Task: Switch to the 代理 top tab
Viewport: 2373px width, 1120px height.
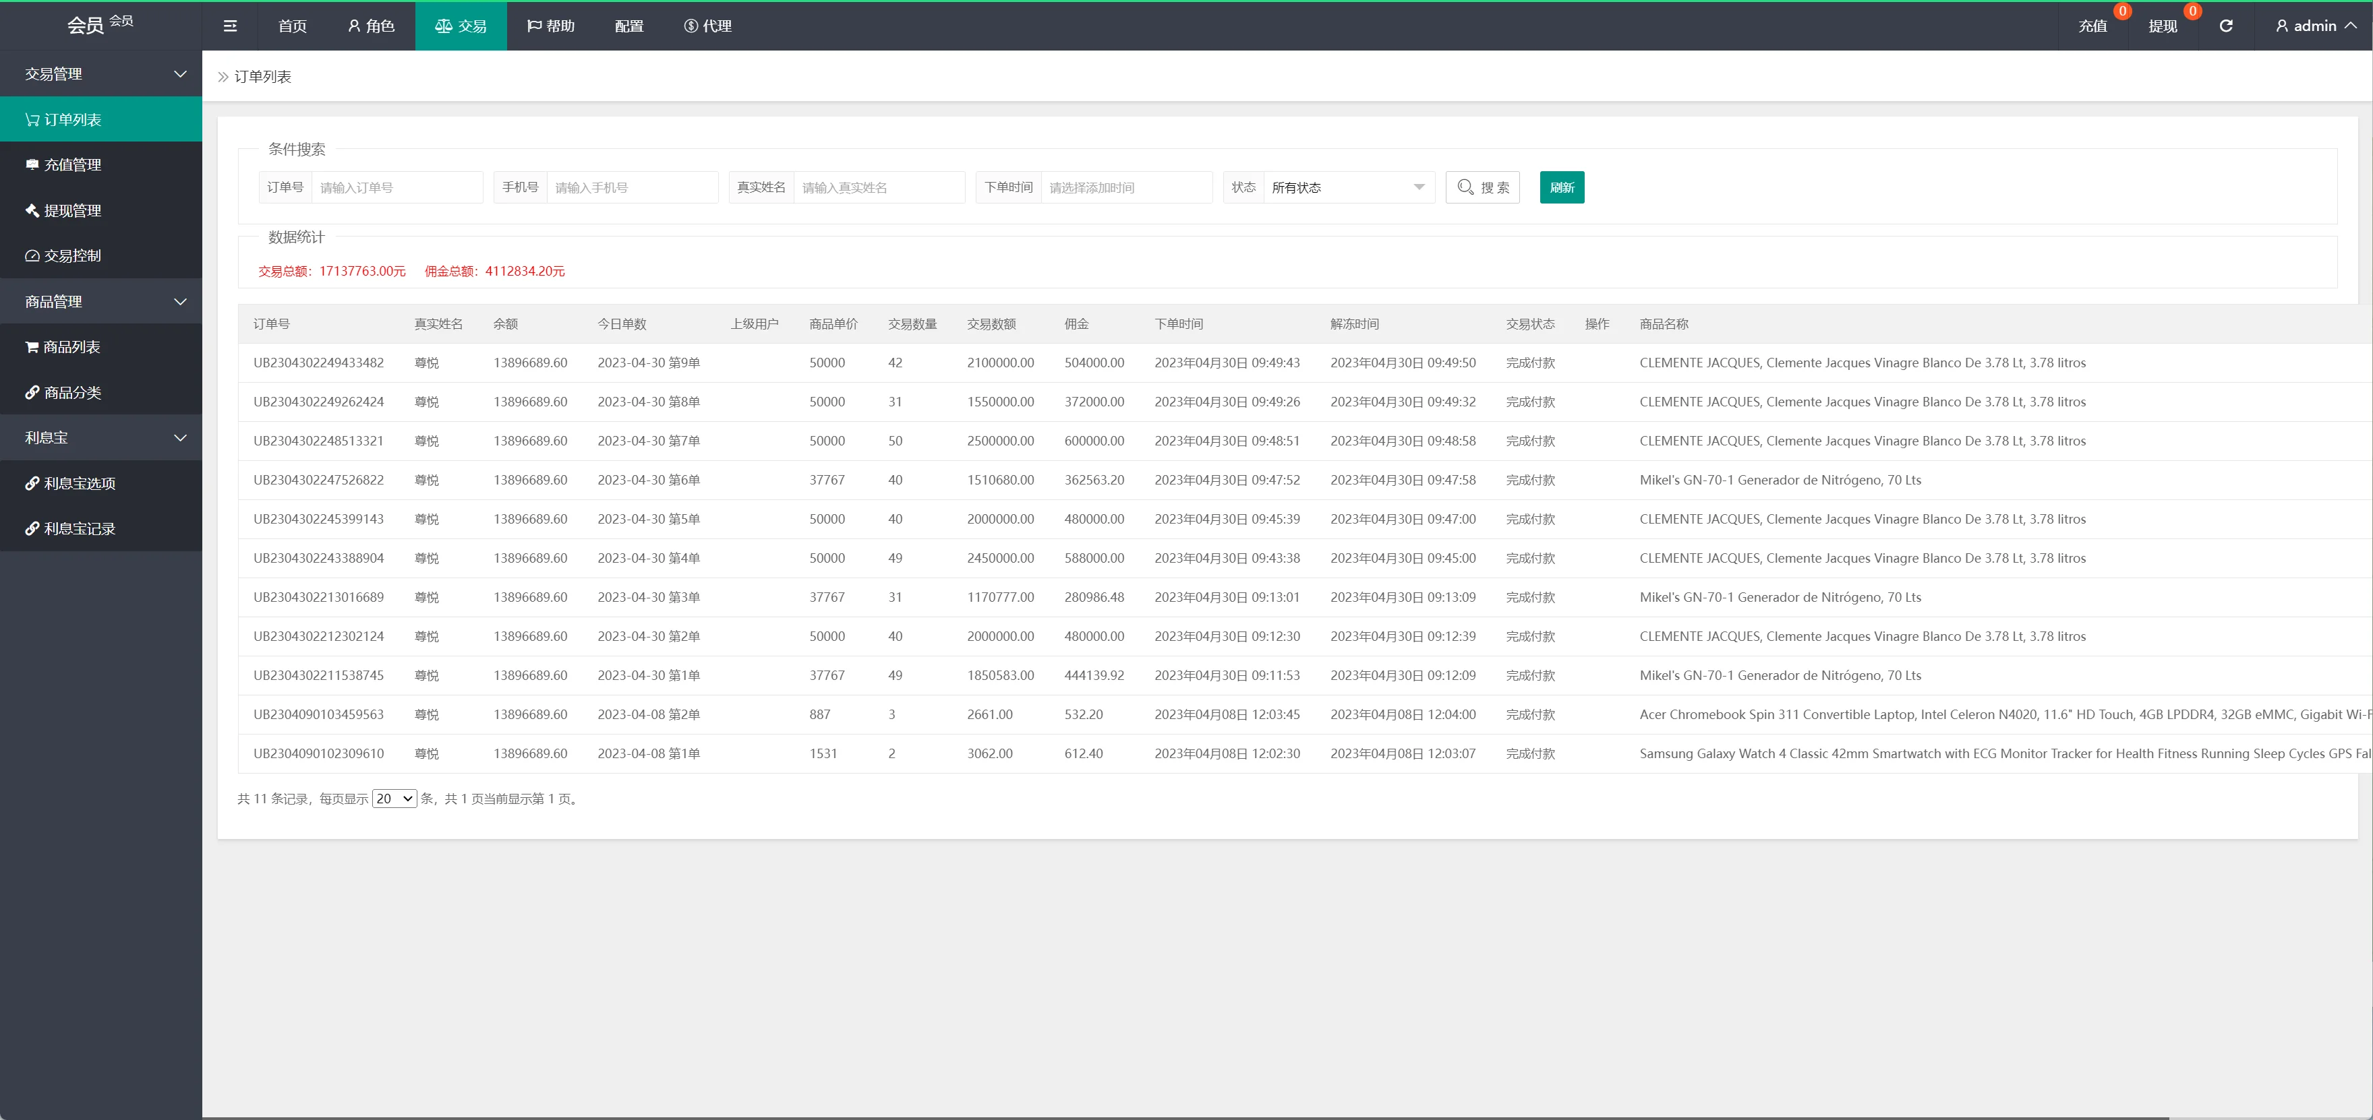Action: tap(707, 26)
